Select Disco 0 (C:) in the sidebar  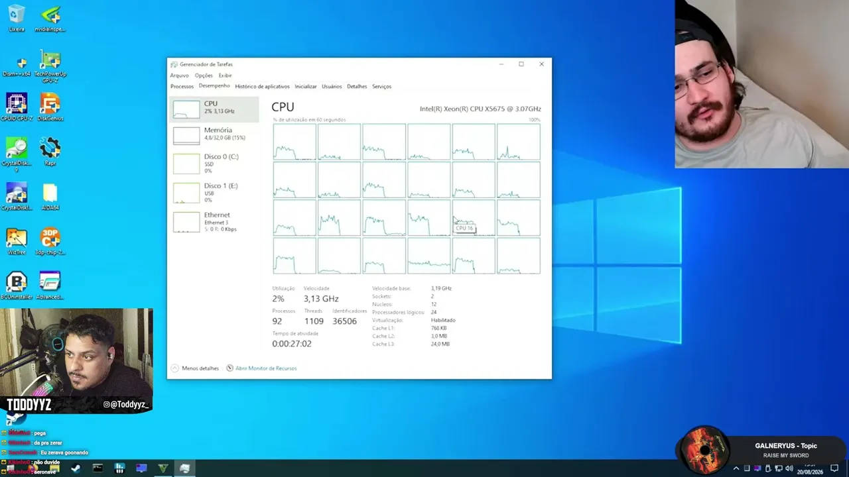(x=214, y=163)
